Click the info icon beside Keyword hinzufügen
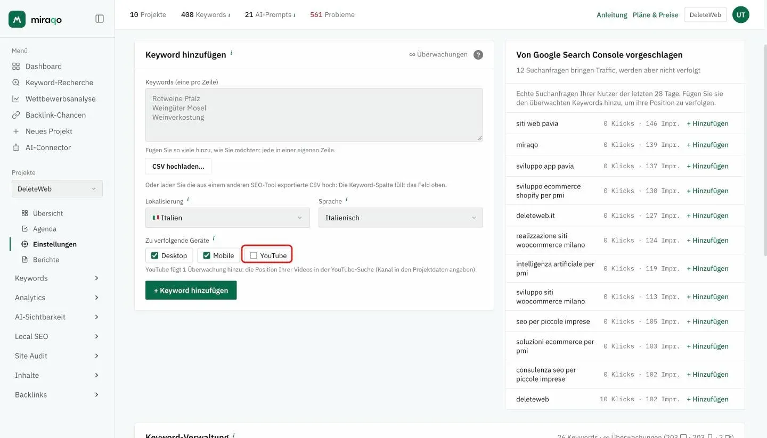 pos(231,53)
